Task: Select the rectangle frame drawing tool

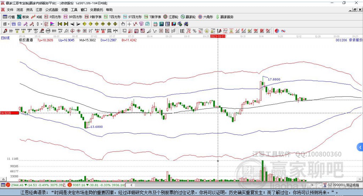Action: (x=124, y=31)
